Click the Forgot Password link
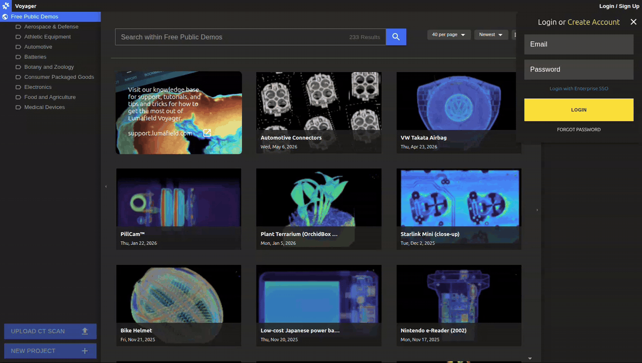The height and width of the screenshot is (363, 642). point(579,130)
